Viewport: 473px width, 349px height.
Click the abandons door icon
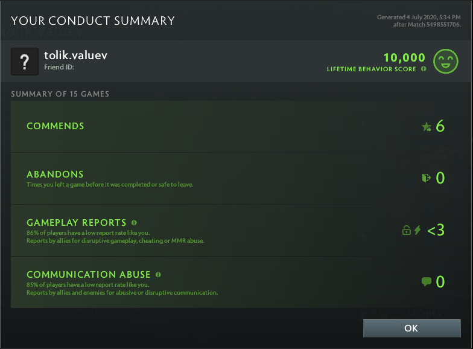(427, 178)
